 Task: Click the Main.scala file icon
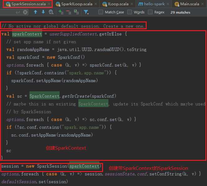(176, 4)
